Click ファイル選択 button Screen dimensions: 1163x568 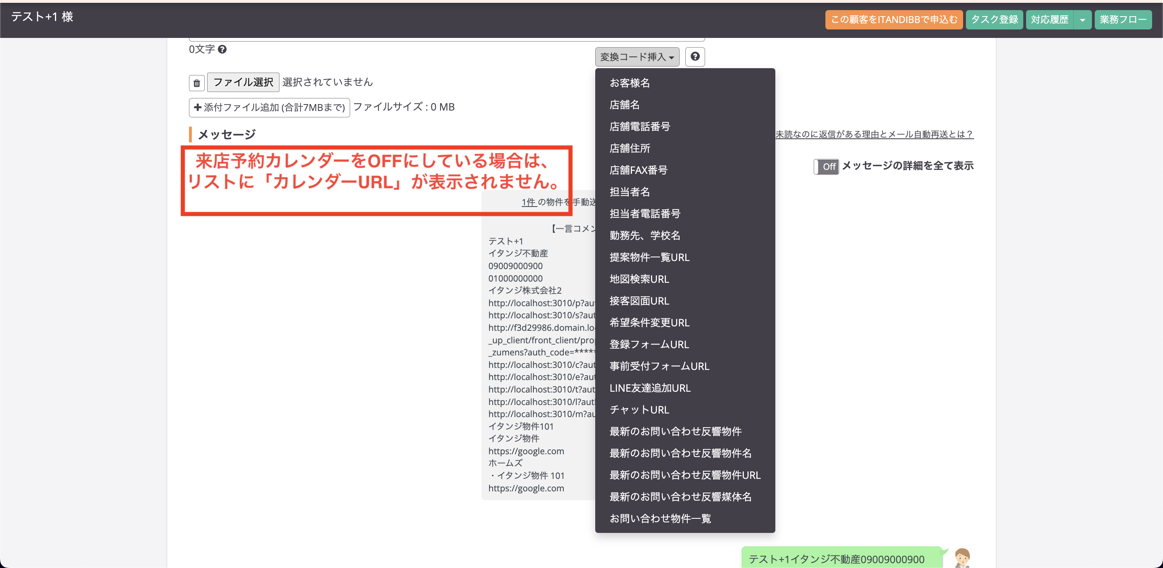click(x=243, y=82)
